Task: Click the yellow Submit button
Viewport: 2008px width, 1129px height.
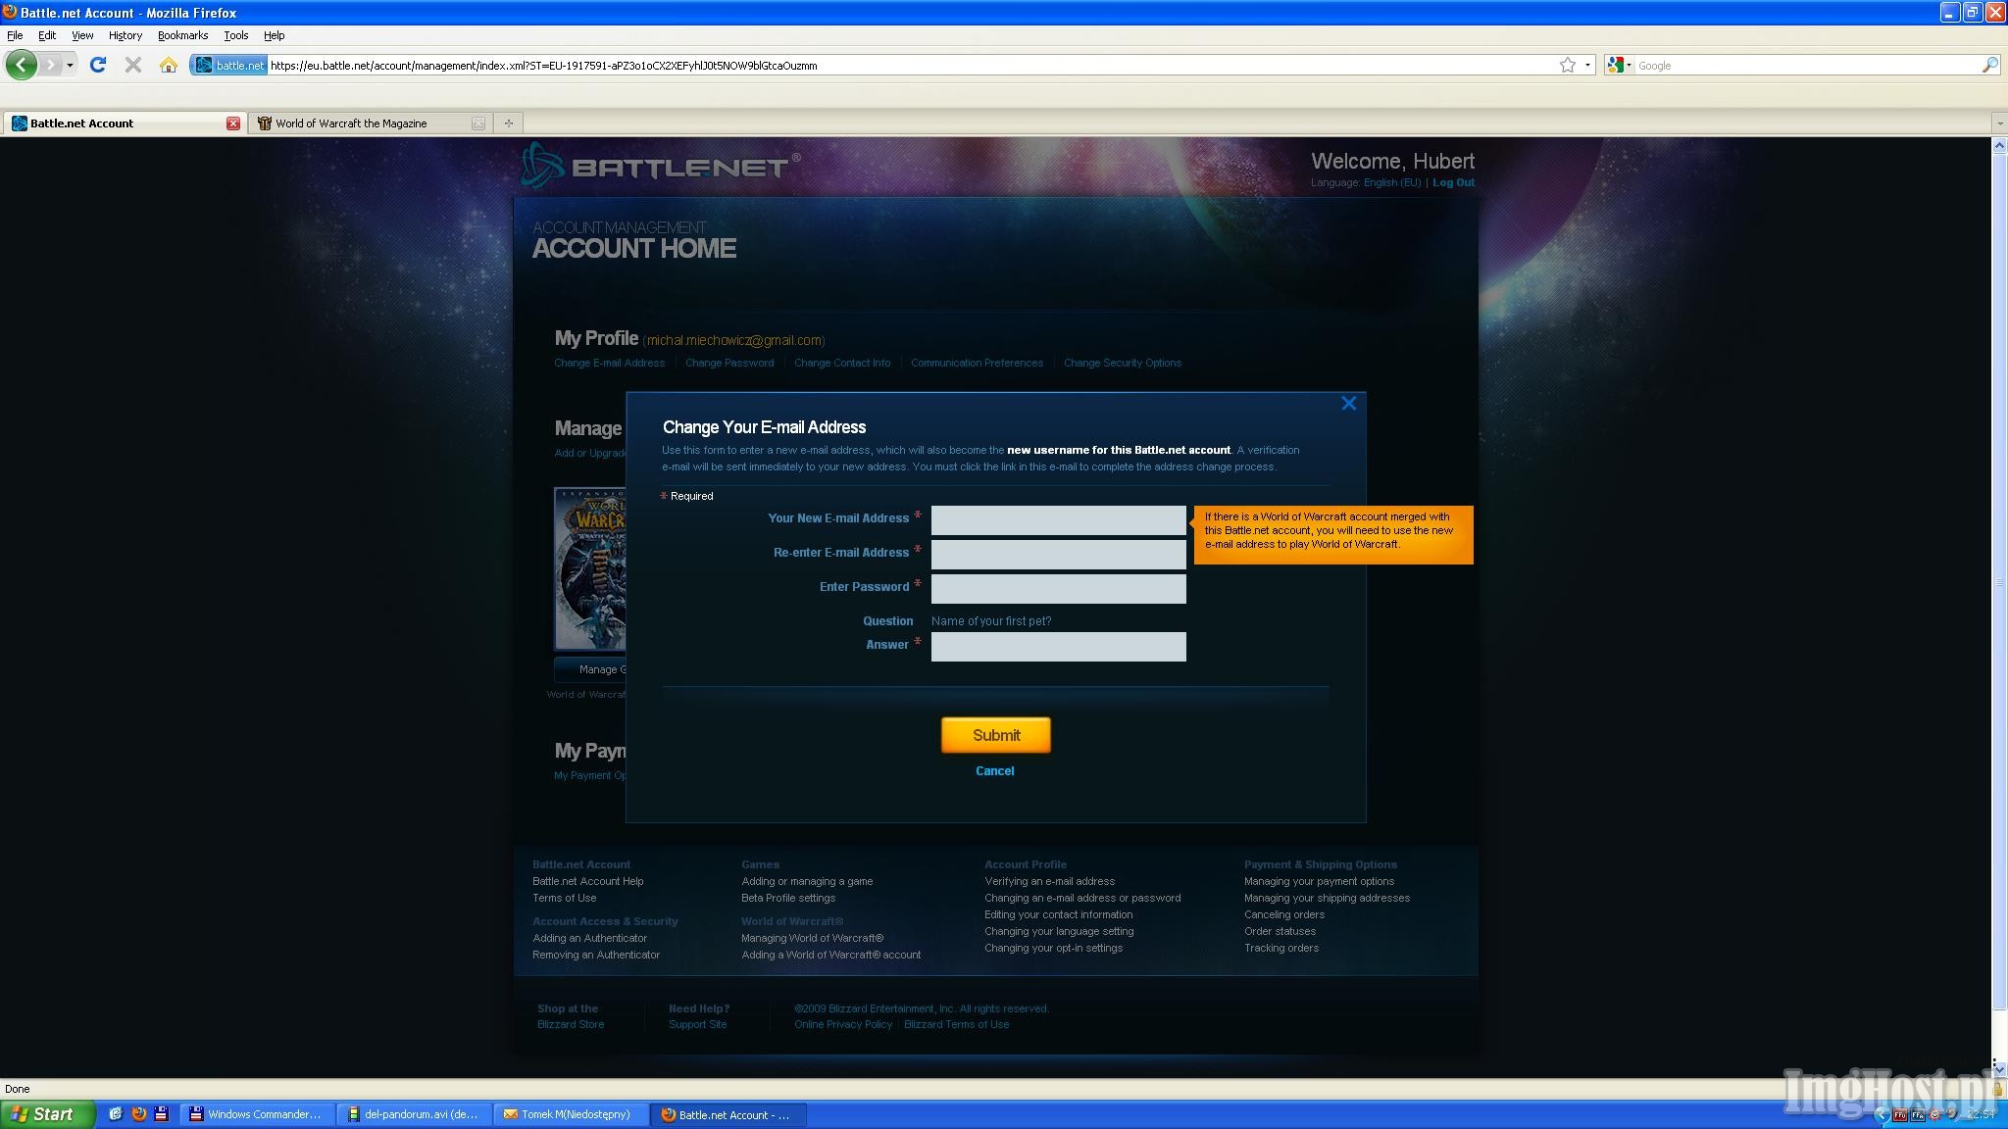Action: coord(995,735)
